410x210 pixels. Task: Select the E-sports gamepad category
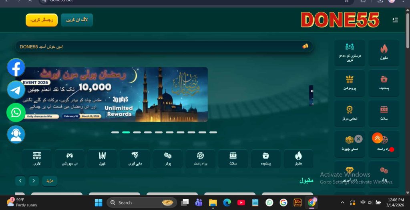pos(70,159)
